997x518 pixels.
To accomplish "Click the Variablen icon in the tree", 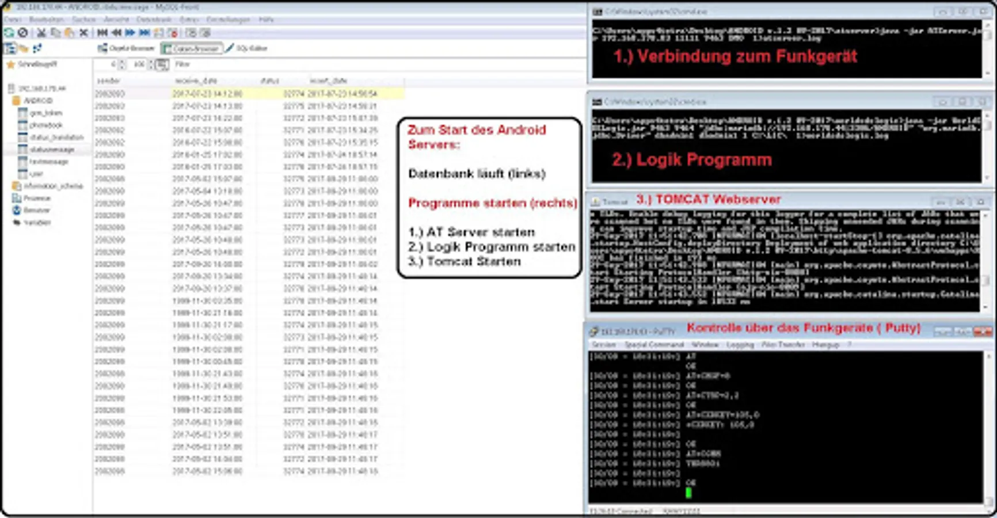I will [x=17, y=222].
